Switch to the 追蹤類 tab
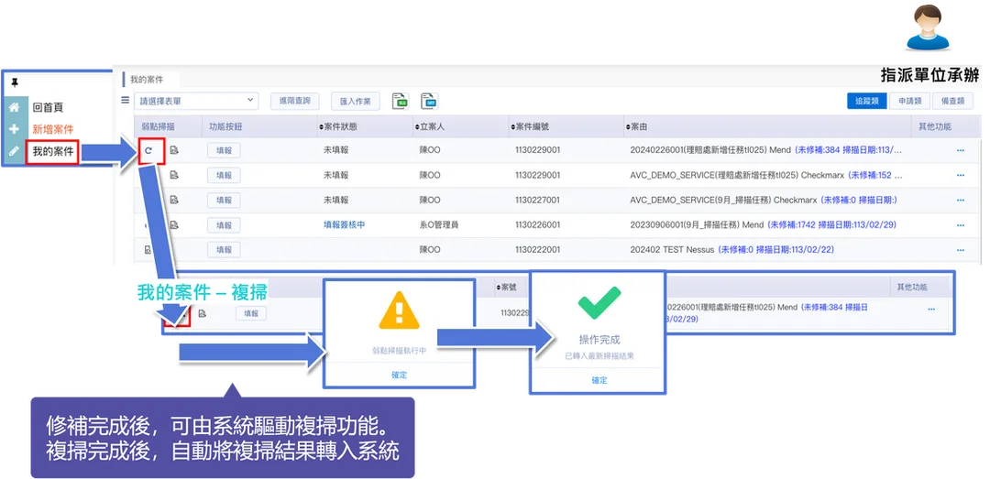Viewport: 990px width, 479px height. pos(867,101)
